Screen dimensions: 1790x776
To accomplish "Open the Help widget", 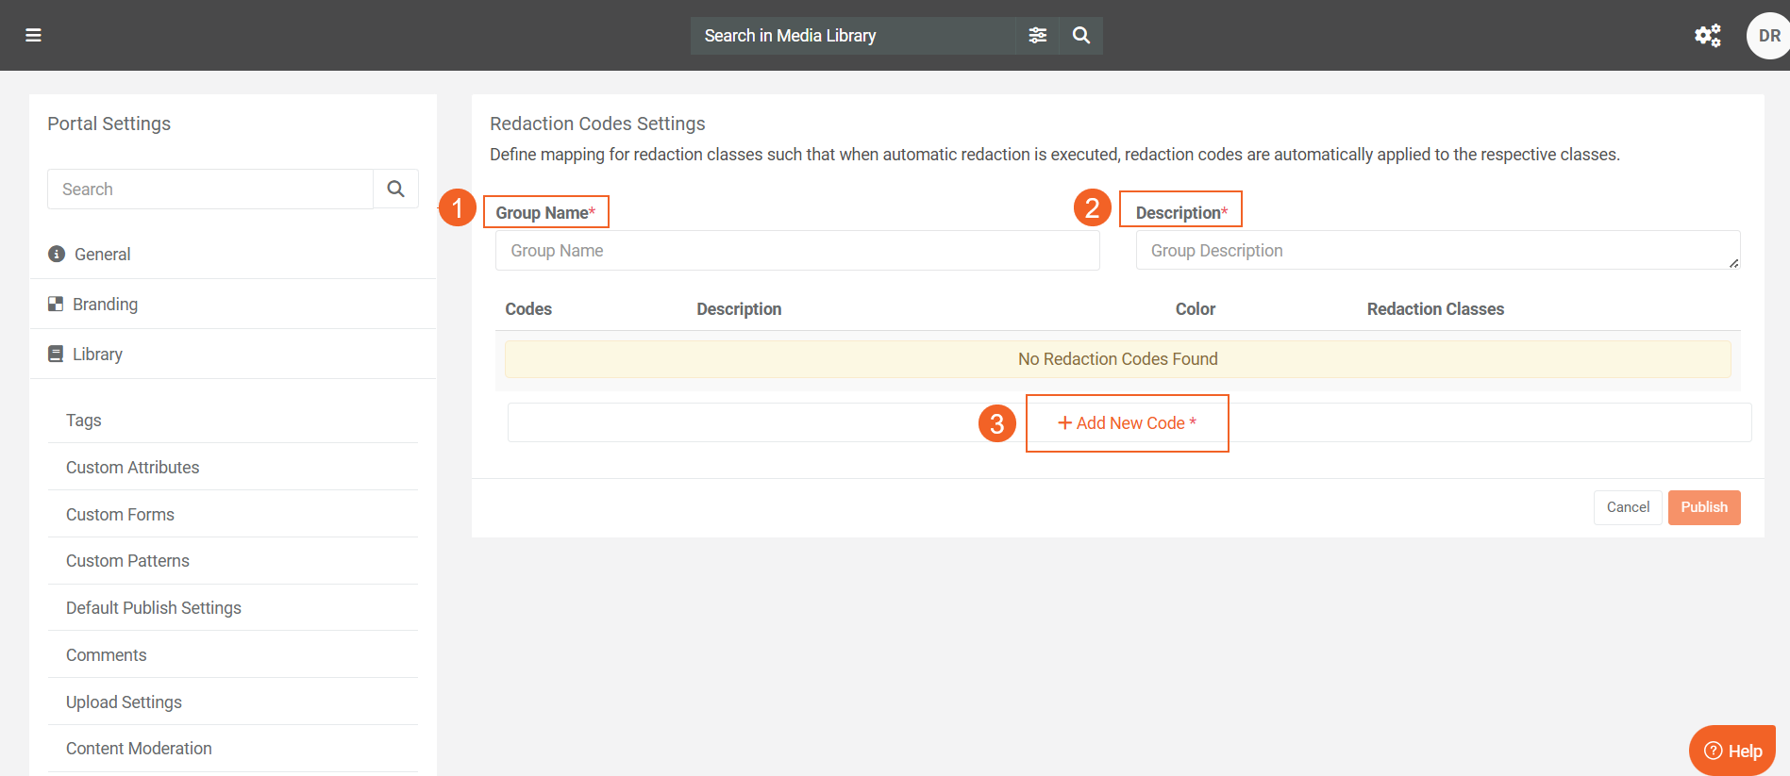I will [x=1732, y=751].
